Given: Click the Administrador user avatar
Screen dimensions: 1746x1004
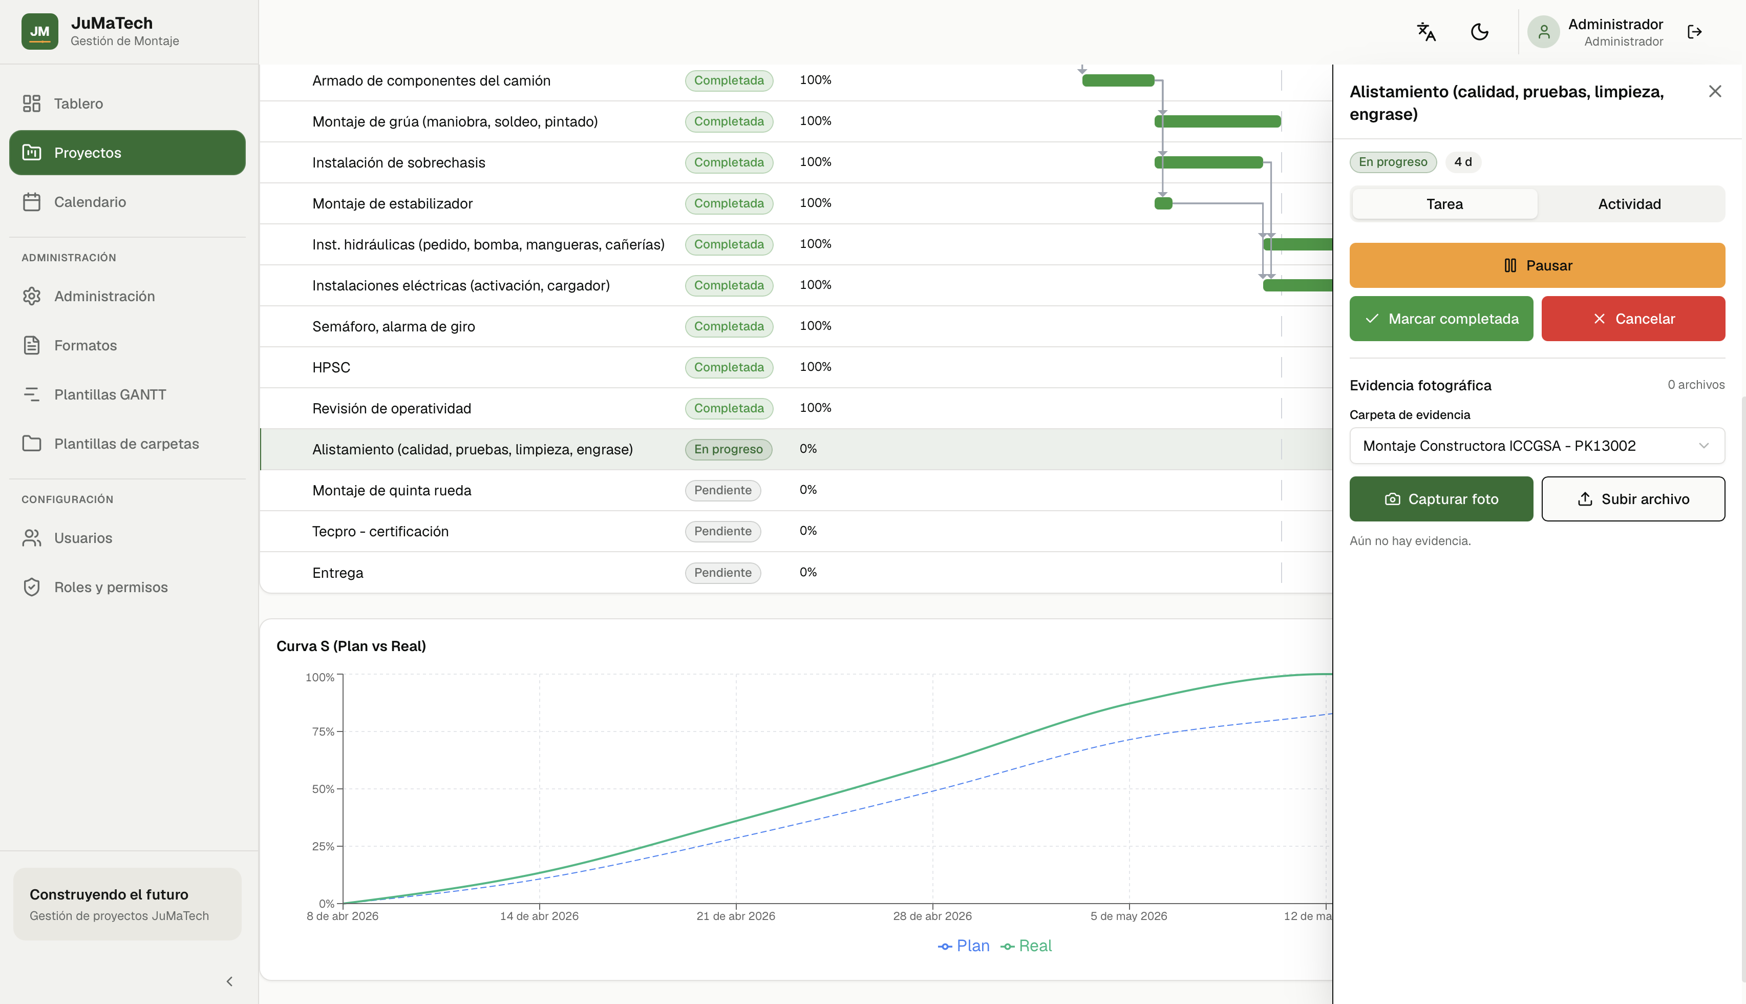Looking at the screenshot, I should pyautogui.click(x=1543, y=32).
